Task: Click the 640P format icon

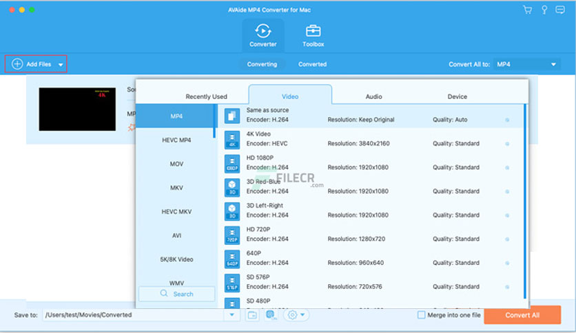Action: point(232,259)
